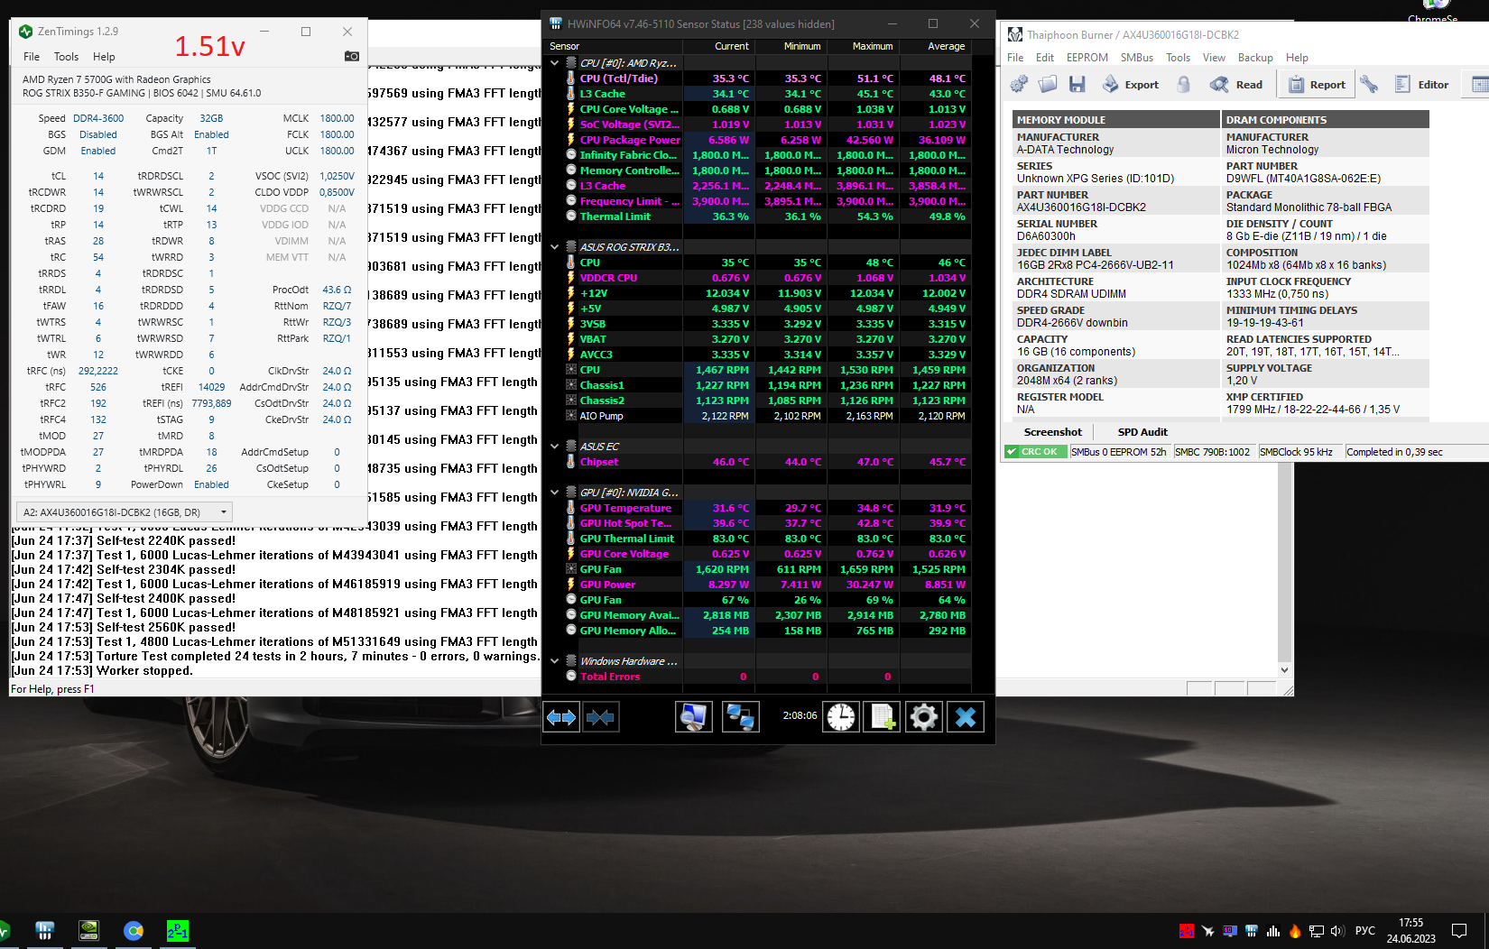Screen dimensions: 1489x949
Task: Click the fire-shaped tray icon
Action: pos(1295,931)
